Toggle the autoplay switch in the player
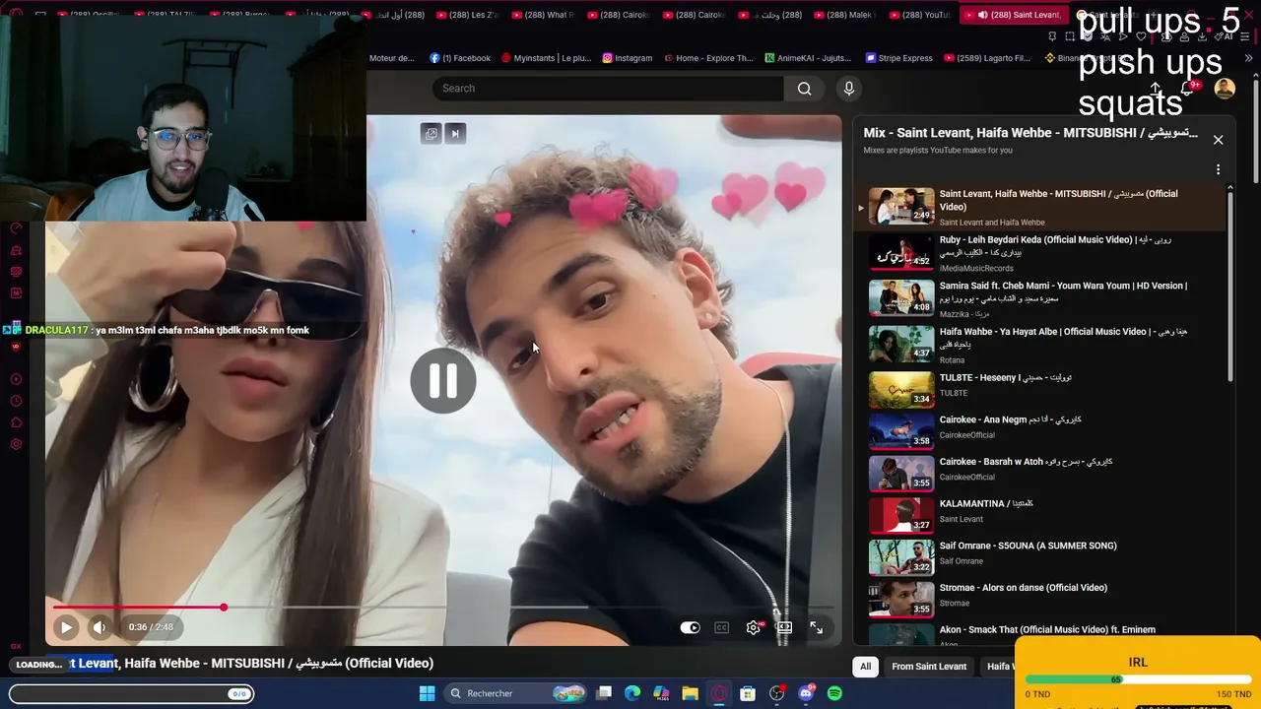1261x709 pixels. click(x=690, y=627)
